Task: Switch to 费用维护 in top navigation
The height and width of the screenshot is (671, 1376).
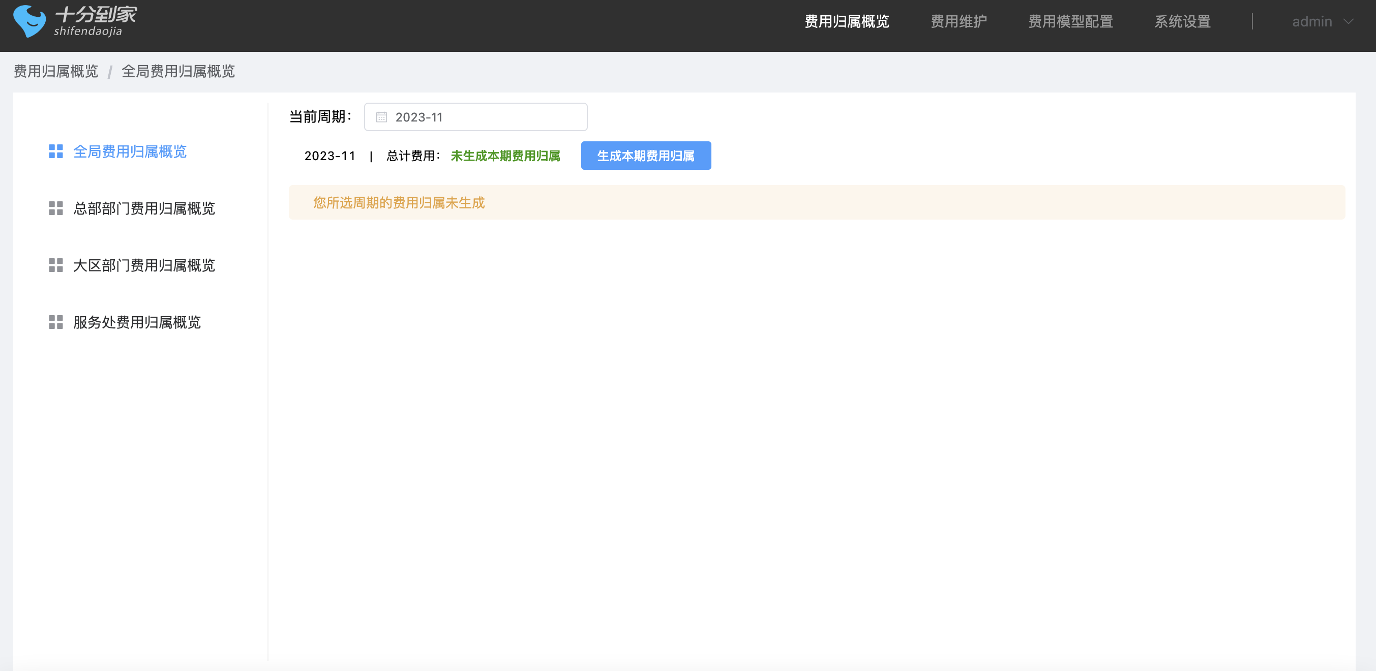Action: tap(959, 22)
